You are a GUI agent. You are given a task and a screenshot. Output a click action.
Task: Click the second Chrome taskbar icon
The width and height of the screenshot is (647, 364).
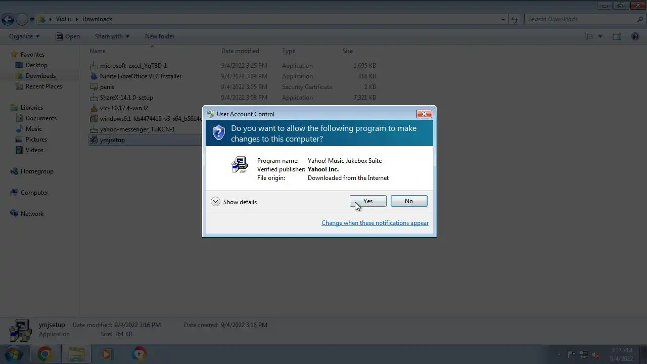pyautogui.click(x=138, y=354)
